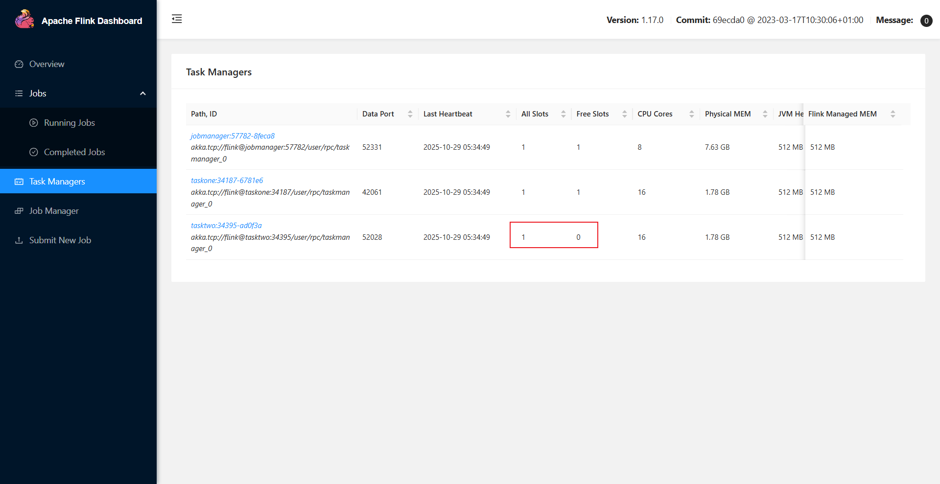Open the Jobs menu section
The height and width of the screenshot is (484, 940).
click(78, 93)
